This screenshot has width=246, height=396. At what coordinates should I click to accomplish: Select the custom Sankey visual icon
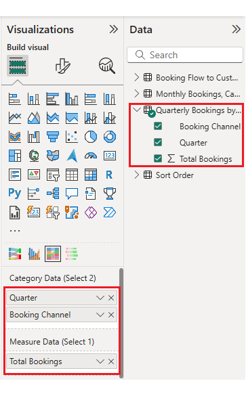pyautogui.click(x=15, y=254)
